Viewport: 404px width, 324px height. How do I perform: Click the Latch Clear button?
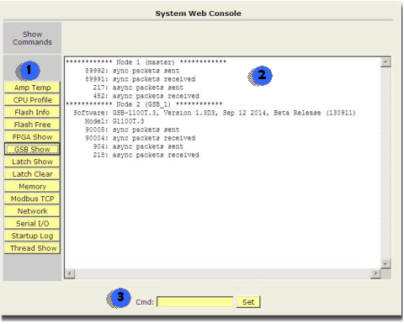32,174
